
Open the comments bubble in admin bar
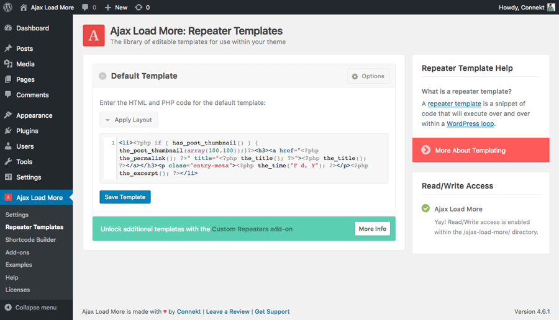[85, 7]
